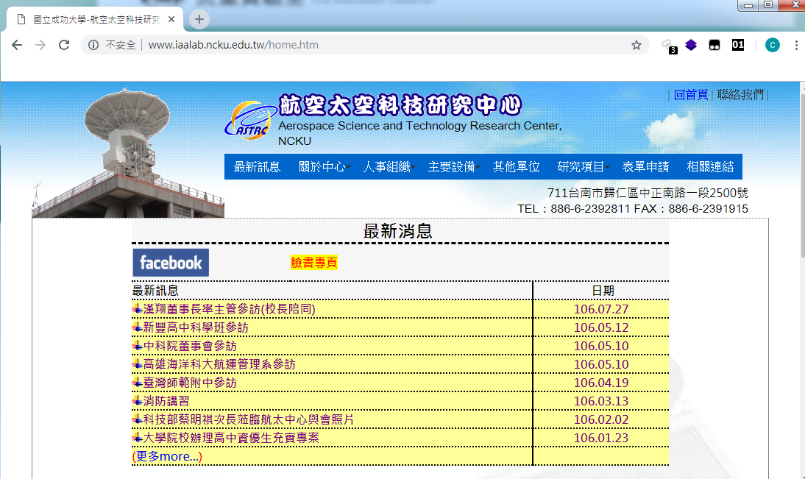Open news 中科院董事會參訪
This screenshot has height=479, width=805.
190,346
